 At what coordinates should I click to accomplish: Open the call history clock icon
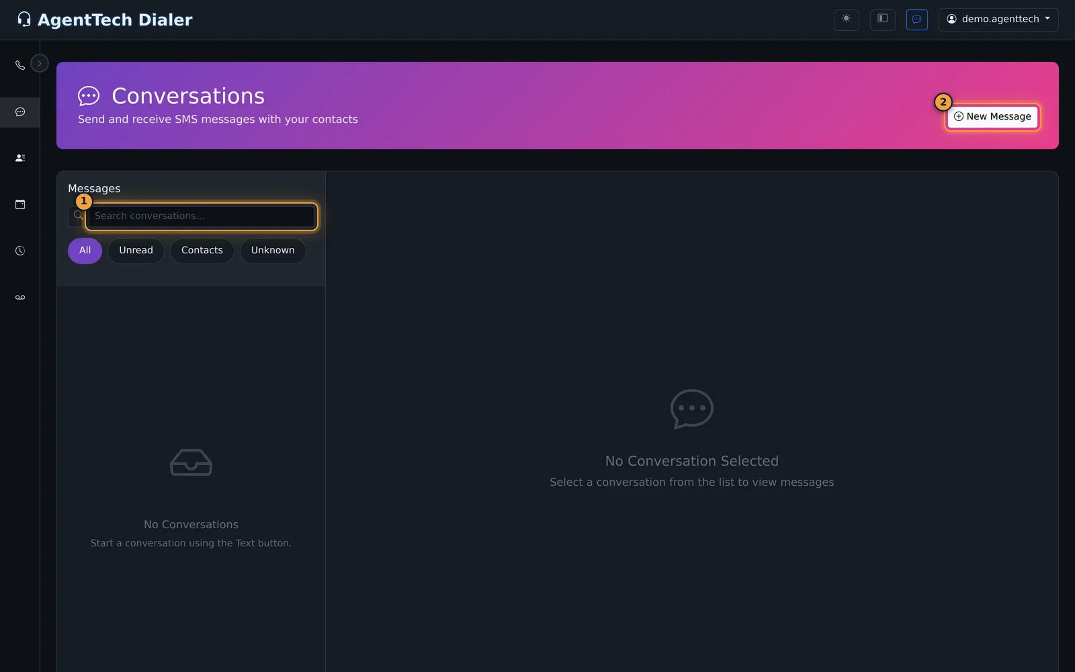pos(20,251)
